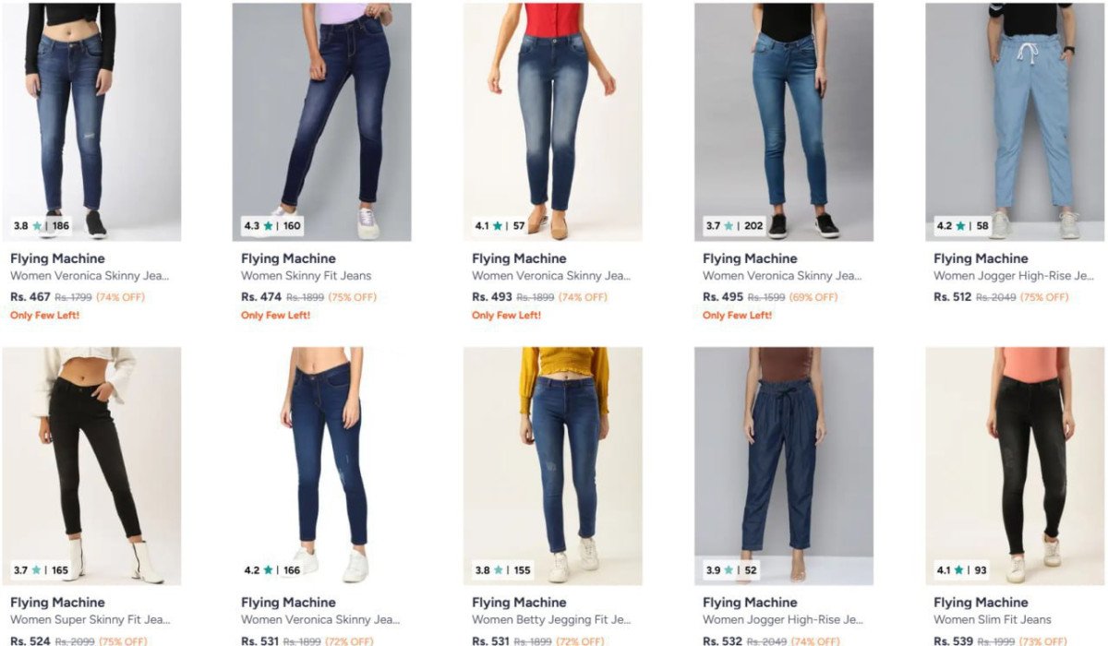Image resolution: width=1108 pixels, height=646 pixels.
Task: Click the Rs. 467 price
Action: [30, 297]
